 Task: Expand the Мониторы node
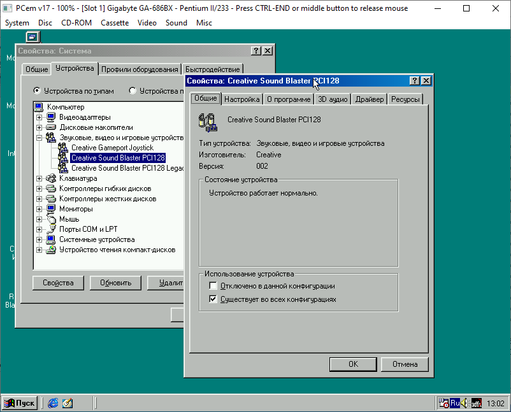point(39,209)
